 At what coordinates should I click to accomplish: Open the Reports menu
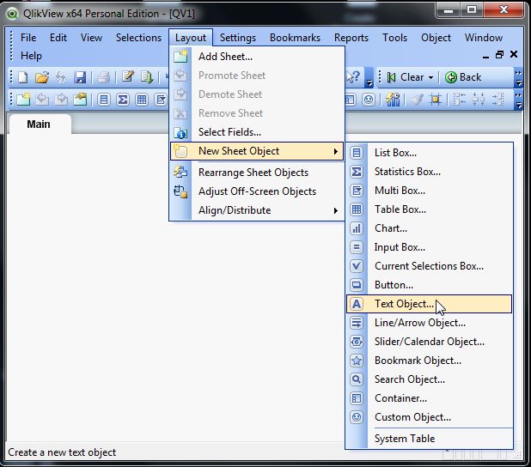pyautogui.click(x=351, y=38)
